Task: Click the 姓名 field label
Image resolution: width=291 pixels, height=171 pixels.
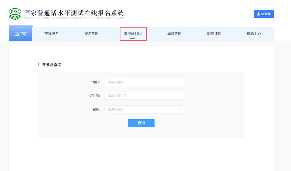Action: [96, 82]
